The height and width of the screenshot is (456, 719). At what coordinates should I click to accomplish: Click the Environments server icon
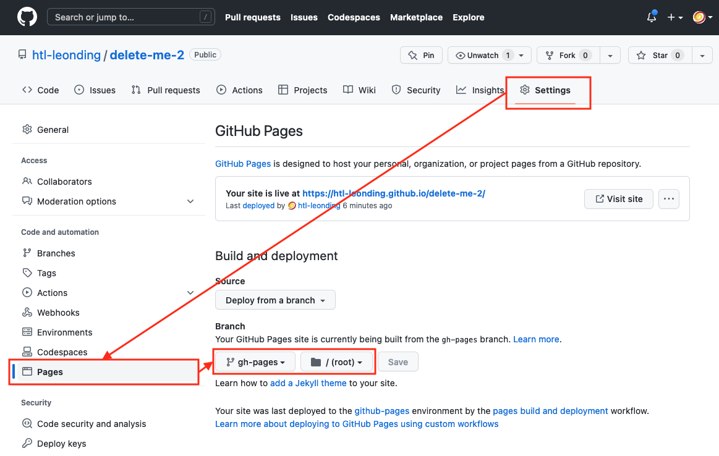coord(27,332)
